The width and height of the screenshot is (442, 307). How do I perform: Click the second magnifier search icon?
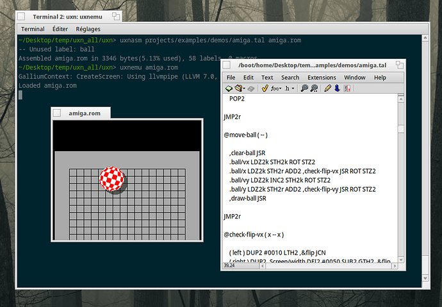pyautogui.click(x=314, y=88)
